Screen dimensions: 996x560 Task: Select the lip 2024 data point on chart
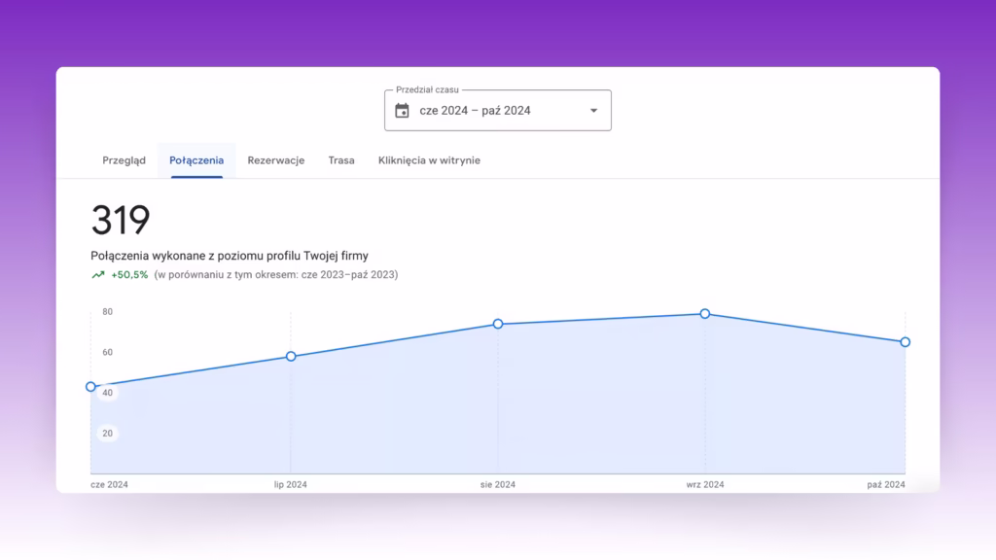pos(291,356)
